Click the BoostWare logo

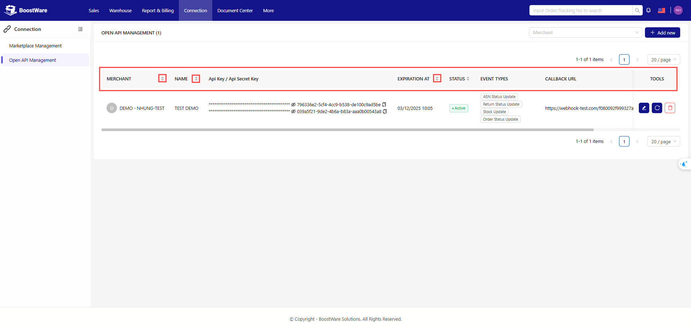tap(26, 10)
